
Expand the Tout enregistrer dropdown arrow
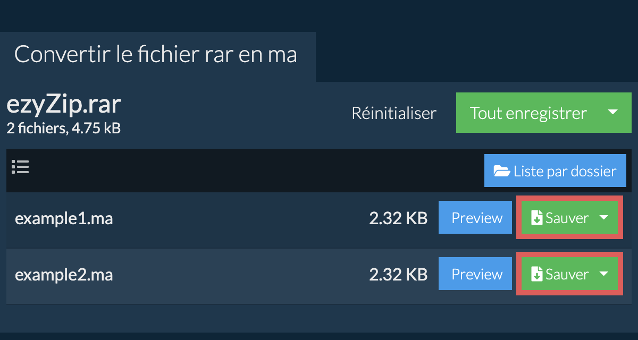point(612,113)
